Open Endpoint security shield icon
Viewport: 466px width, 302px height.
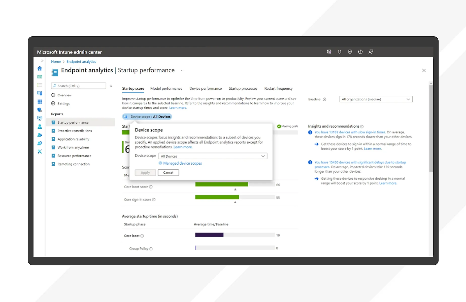coord(40,110)
